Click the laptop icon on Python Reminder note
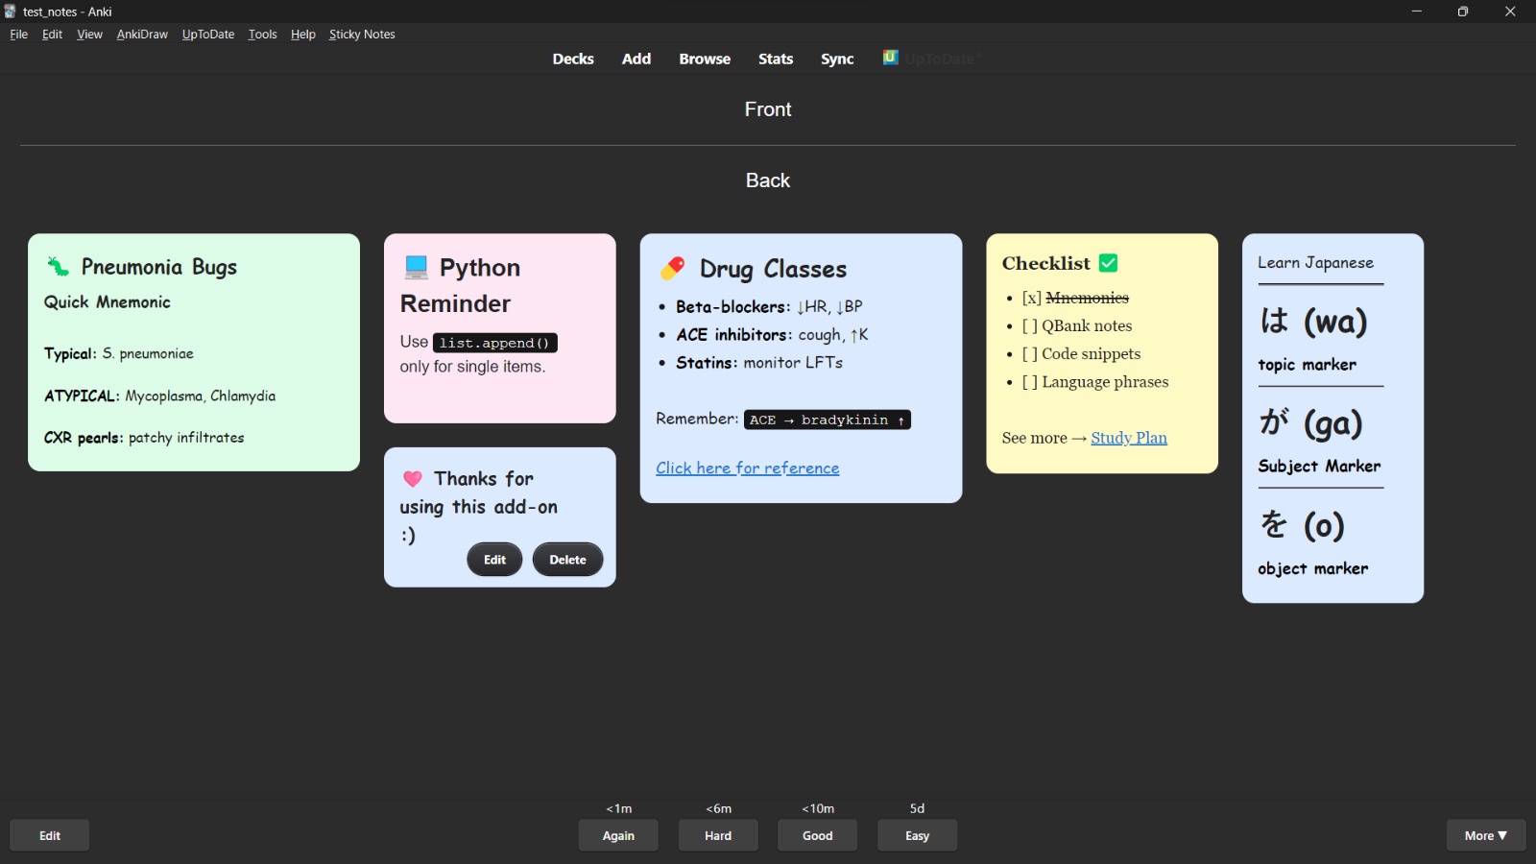1536x864 pixels. 416,268
